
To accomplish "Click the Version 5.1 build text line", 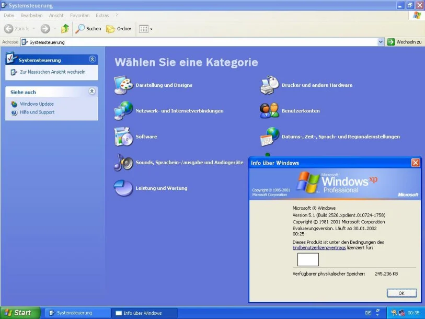I will coord(339,215).
